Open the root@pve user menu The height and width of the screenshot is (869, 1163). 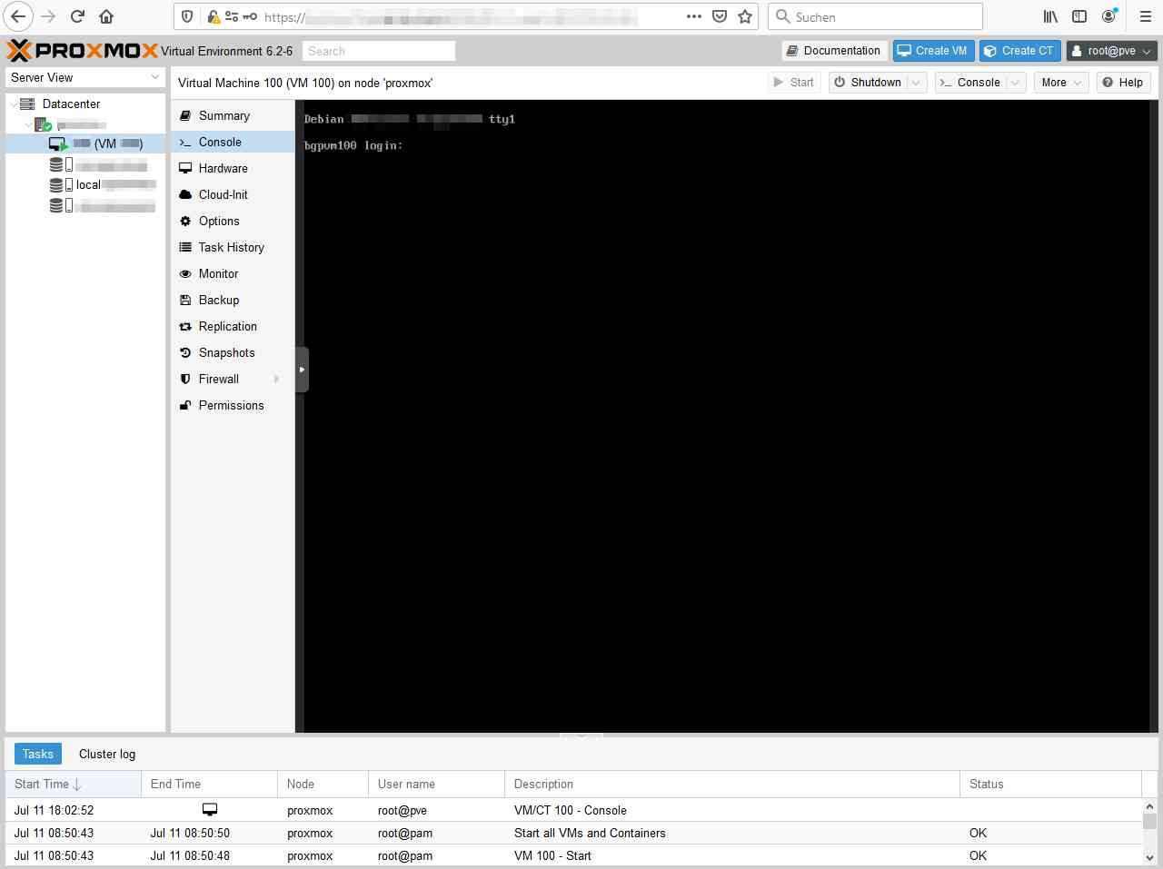click(1111, 51)
